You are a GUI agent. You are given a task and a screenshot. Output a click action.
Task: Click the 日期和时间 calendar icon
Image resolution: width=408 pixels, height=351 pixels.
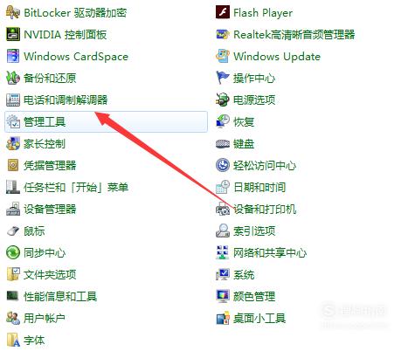223,187
